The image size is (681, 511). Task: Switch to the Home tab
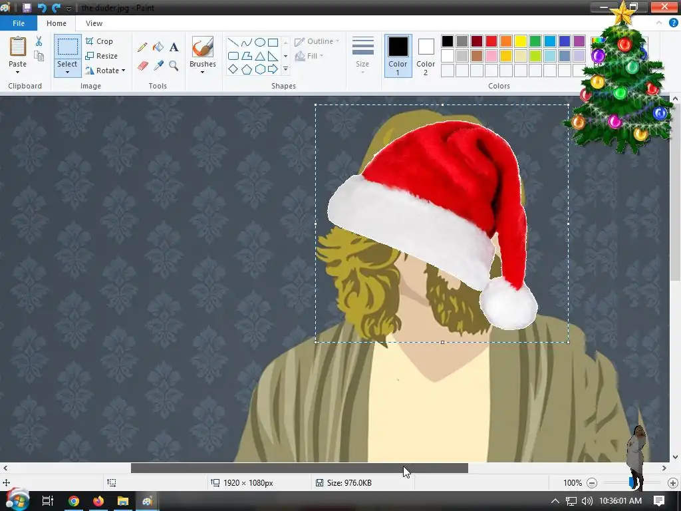[57, 23]
